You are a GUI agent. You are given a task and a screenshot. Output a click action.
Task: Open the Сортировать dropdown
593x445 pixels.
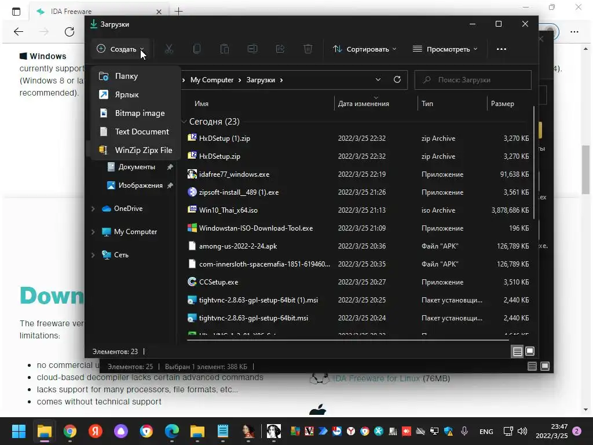pos(365,49)
